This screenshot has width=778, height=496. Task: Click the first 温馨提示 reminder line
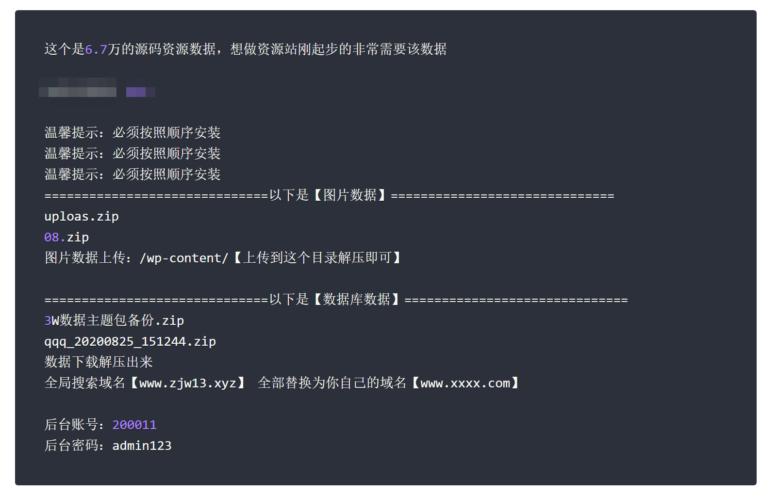click(132, 133)
